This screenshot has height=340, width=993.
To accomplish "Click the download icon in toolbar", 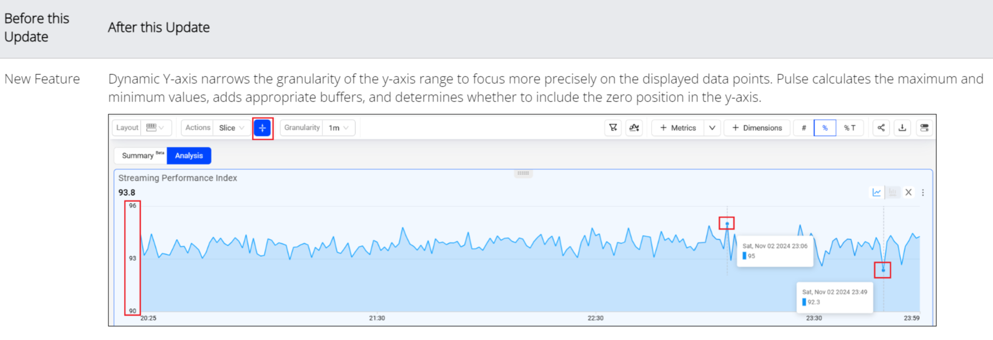I will [x=902, y=128].
